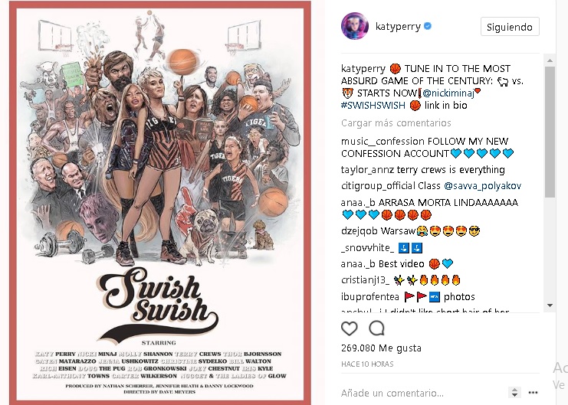Open the @nickiminaj mention link

click(x=448, y=93)
